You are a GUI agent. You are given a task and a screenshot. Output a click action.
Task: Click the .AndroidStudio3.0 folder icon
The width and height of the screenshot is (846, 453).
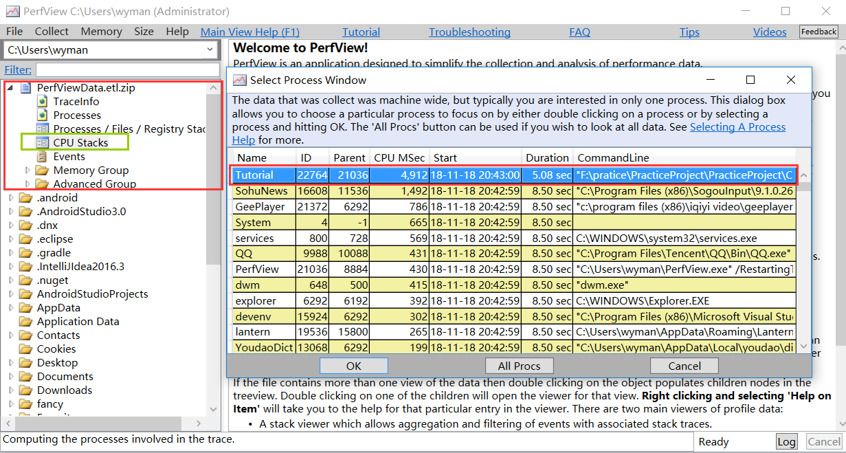pos(26,212)
